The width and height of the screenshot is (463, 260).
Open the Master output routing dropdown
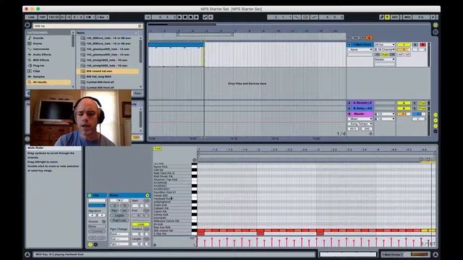click(385, 59)
